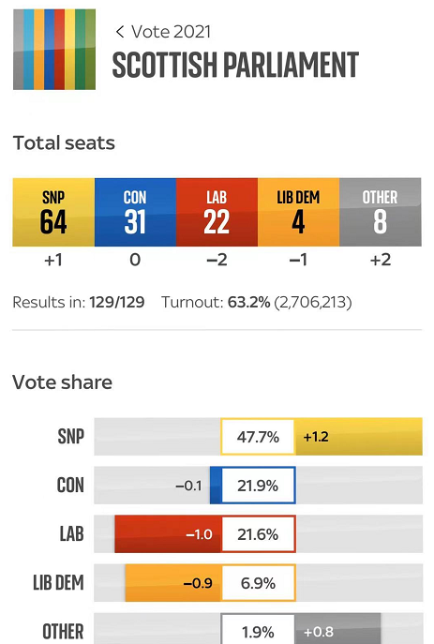This screenshot has height=644, width=434.
Task: Click the LIB DEM 6.9% vote share box
Action: 259,583
